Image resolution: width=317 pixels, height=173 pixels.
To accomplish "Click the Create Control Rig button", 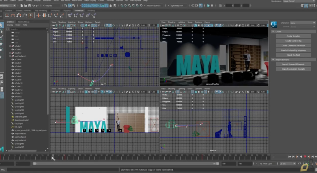I will click(293, 41).
